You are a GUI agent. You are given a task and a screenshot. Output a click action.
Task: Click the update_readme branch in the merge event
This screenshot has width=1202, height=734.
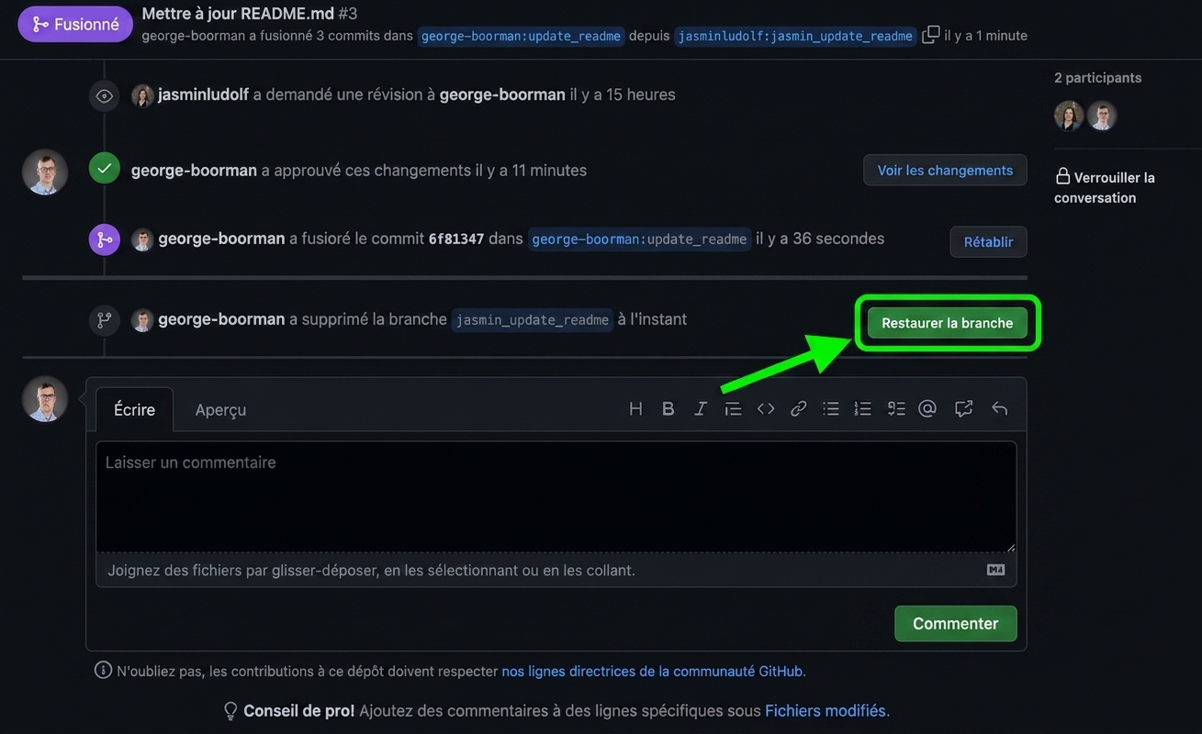639,239
